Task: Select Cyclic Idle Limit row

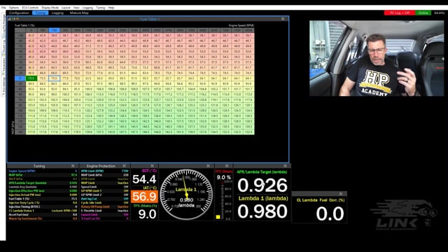Action: pos(104,202)
